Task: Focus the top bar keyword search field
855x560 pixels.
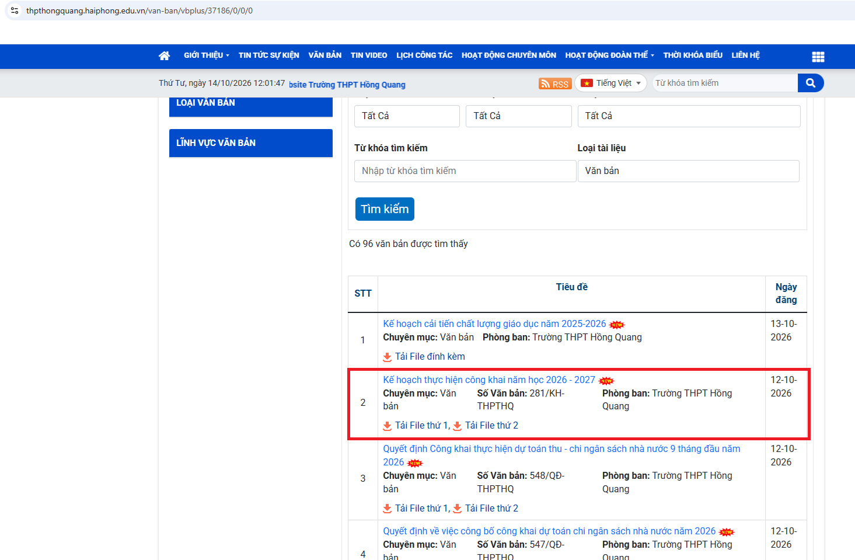Action: 725,83
